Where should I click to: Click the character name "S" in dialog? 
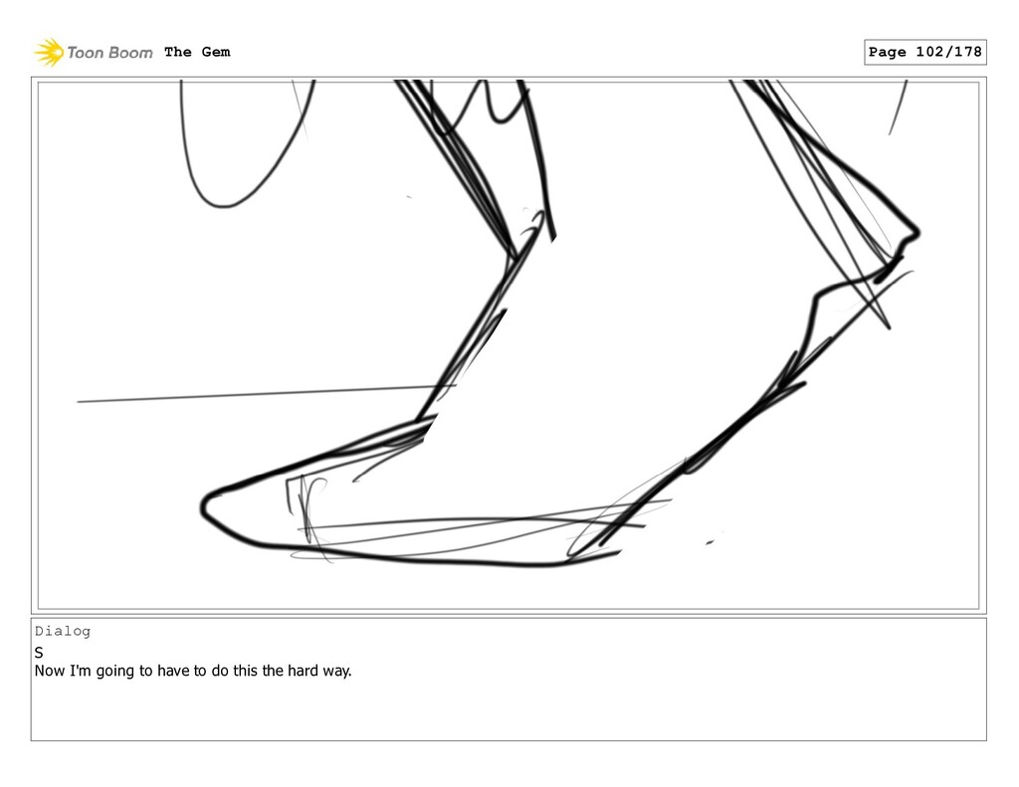[x=39, y=653]
